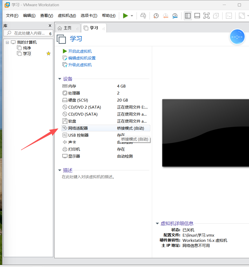Click the Workstation 16.x 虚拟机 compatibility text
The height and width of the screenshot is (267, 249).
(205, 241)
